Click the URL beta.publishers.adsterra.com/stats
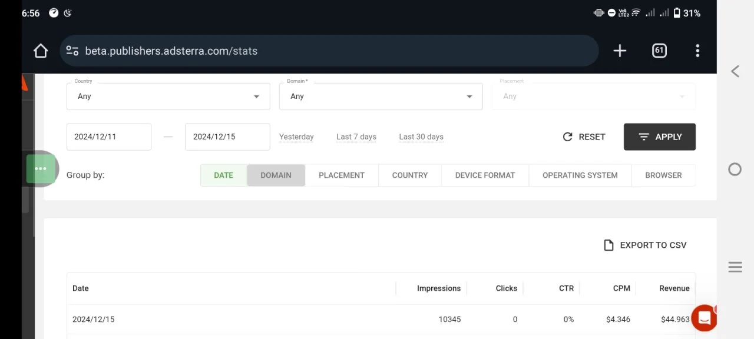This screenshot has width=754, height=339. (x=171, y=51)
